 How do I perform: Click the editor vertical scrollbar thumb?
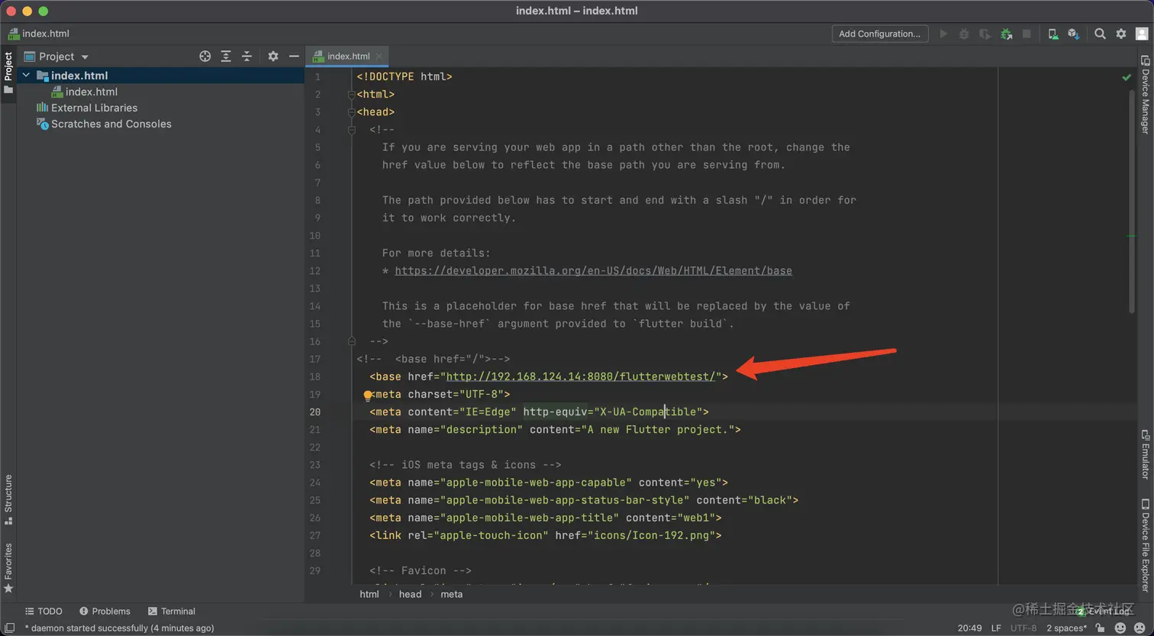(x=1132, y=199)
